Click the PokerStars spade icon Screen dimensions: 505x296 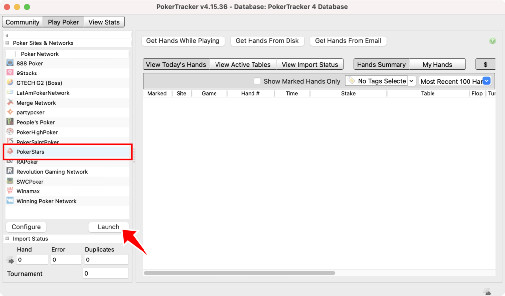pyautogui.click(x=10, y=151)
